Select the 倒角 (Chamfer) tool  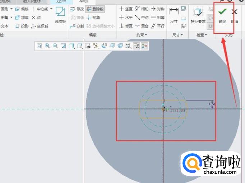4,18
